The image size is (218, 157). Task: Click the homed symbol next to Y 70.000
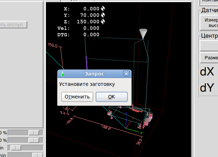(x=103, y=15)
